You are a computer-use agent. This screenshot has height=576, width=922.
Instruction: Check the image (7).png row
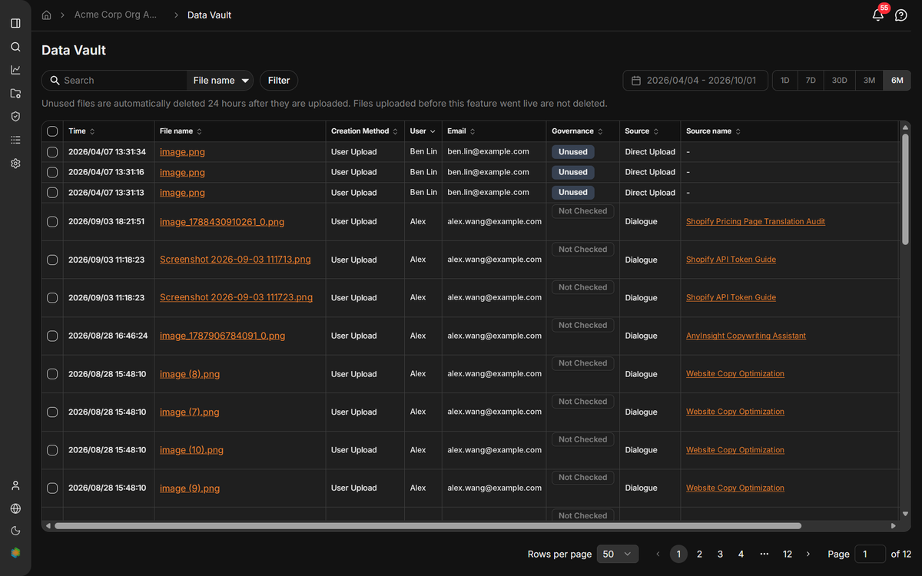click(52, 412)
